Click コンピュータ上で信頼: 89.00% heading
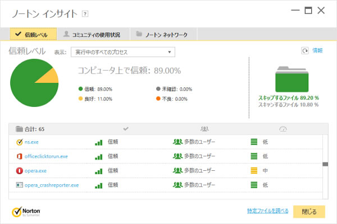Image resolution: width=337 pixels, height=224 pixels. (x=129, y=71)
